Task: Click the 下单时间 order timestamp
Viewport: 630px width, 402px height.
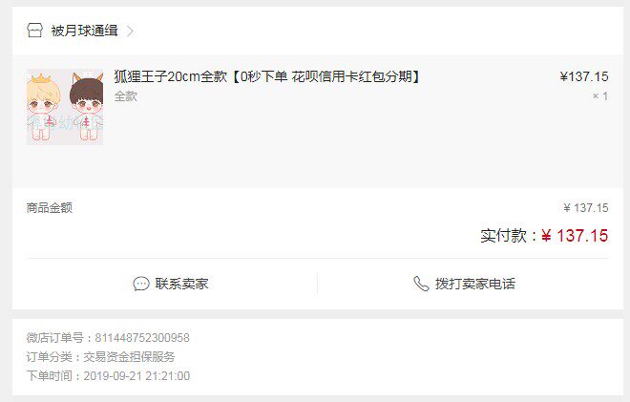Action: pos(108,376)
